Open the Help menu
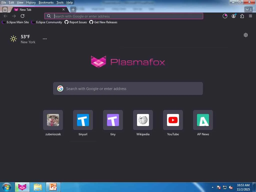256x192 pixels. click(x=69, y=2)
